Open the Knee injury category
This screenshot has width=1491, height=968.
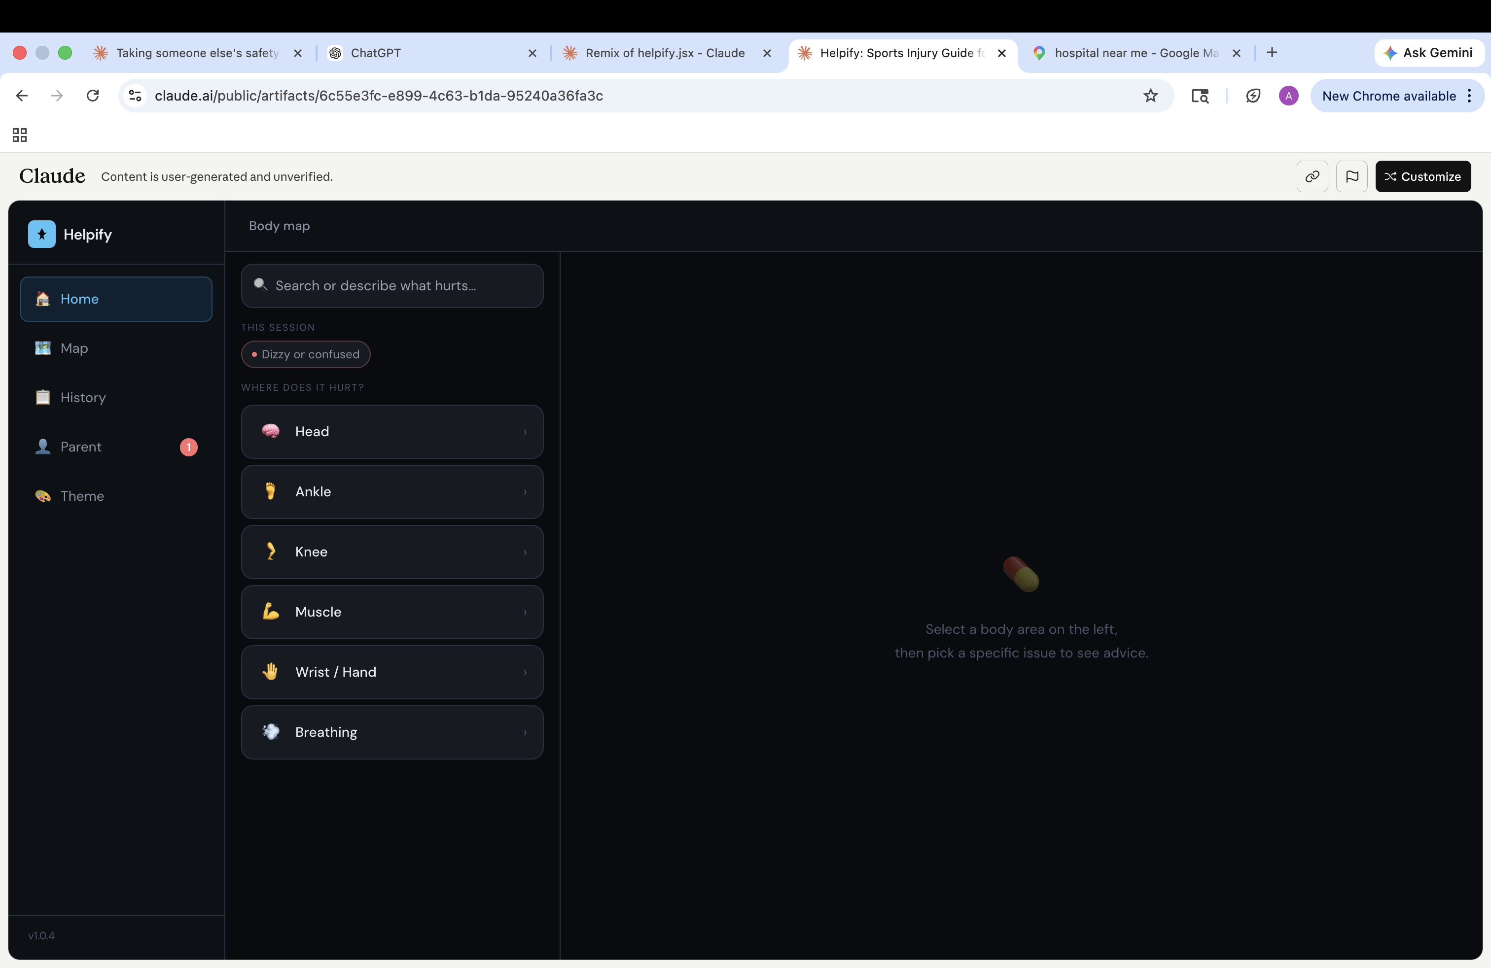pos(391,552)
